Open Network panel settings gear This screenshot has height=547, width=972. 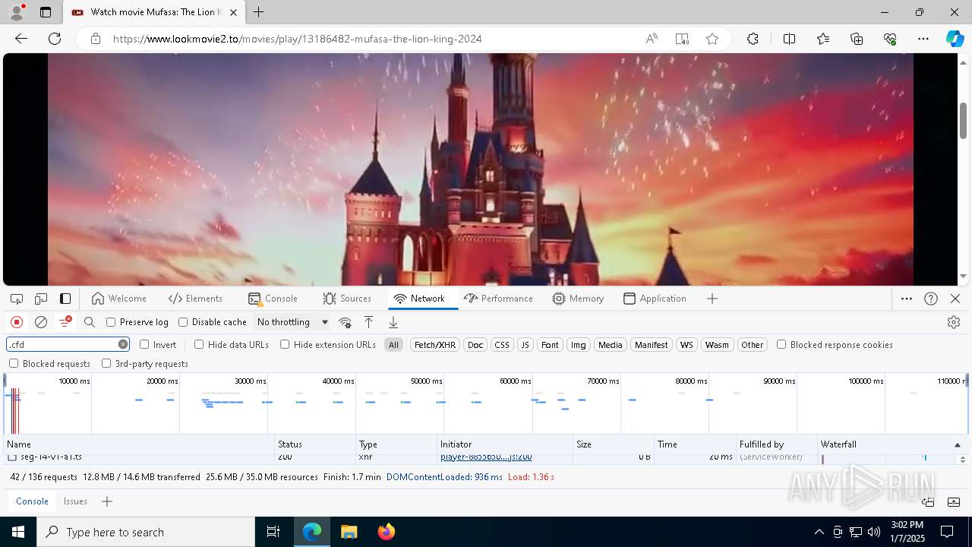(954, 322)
